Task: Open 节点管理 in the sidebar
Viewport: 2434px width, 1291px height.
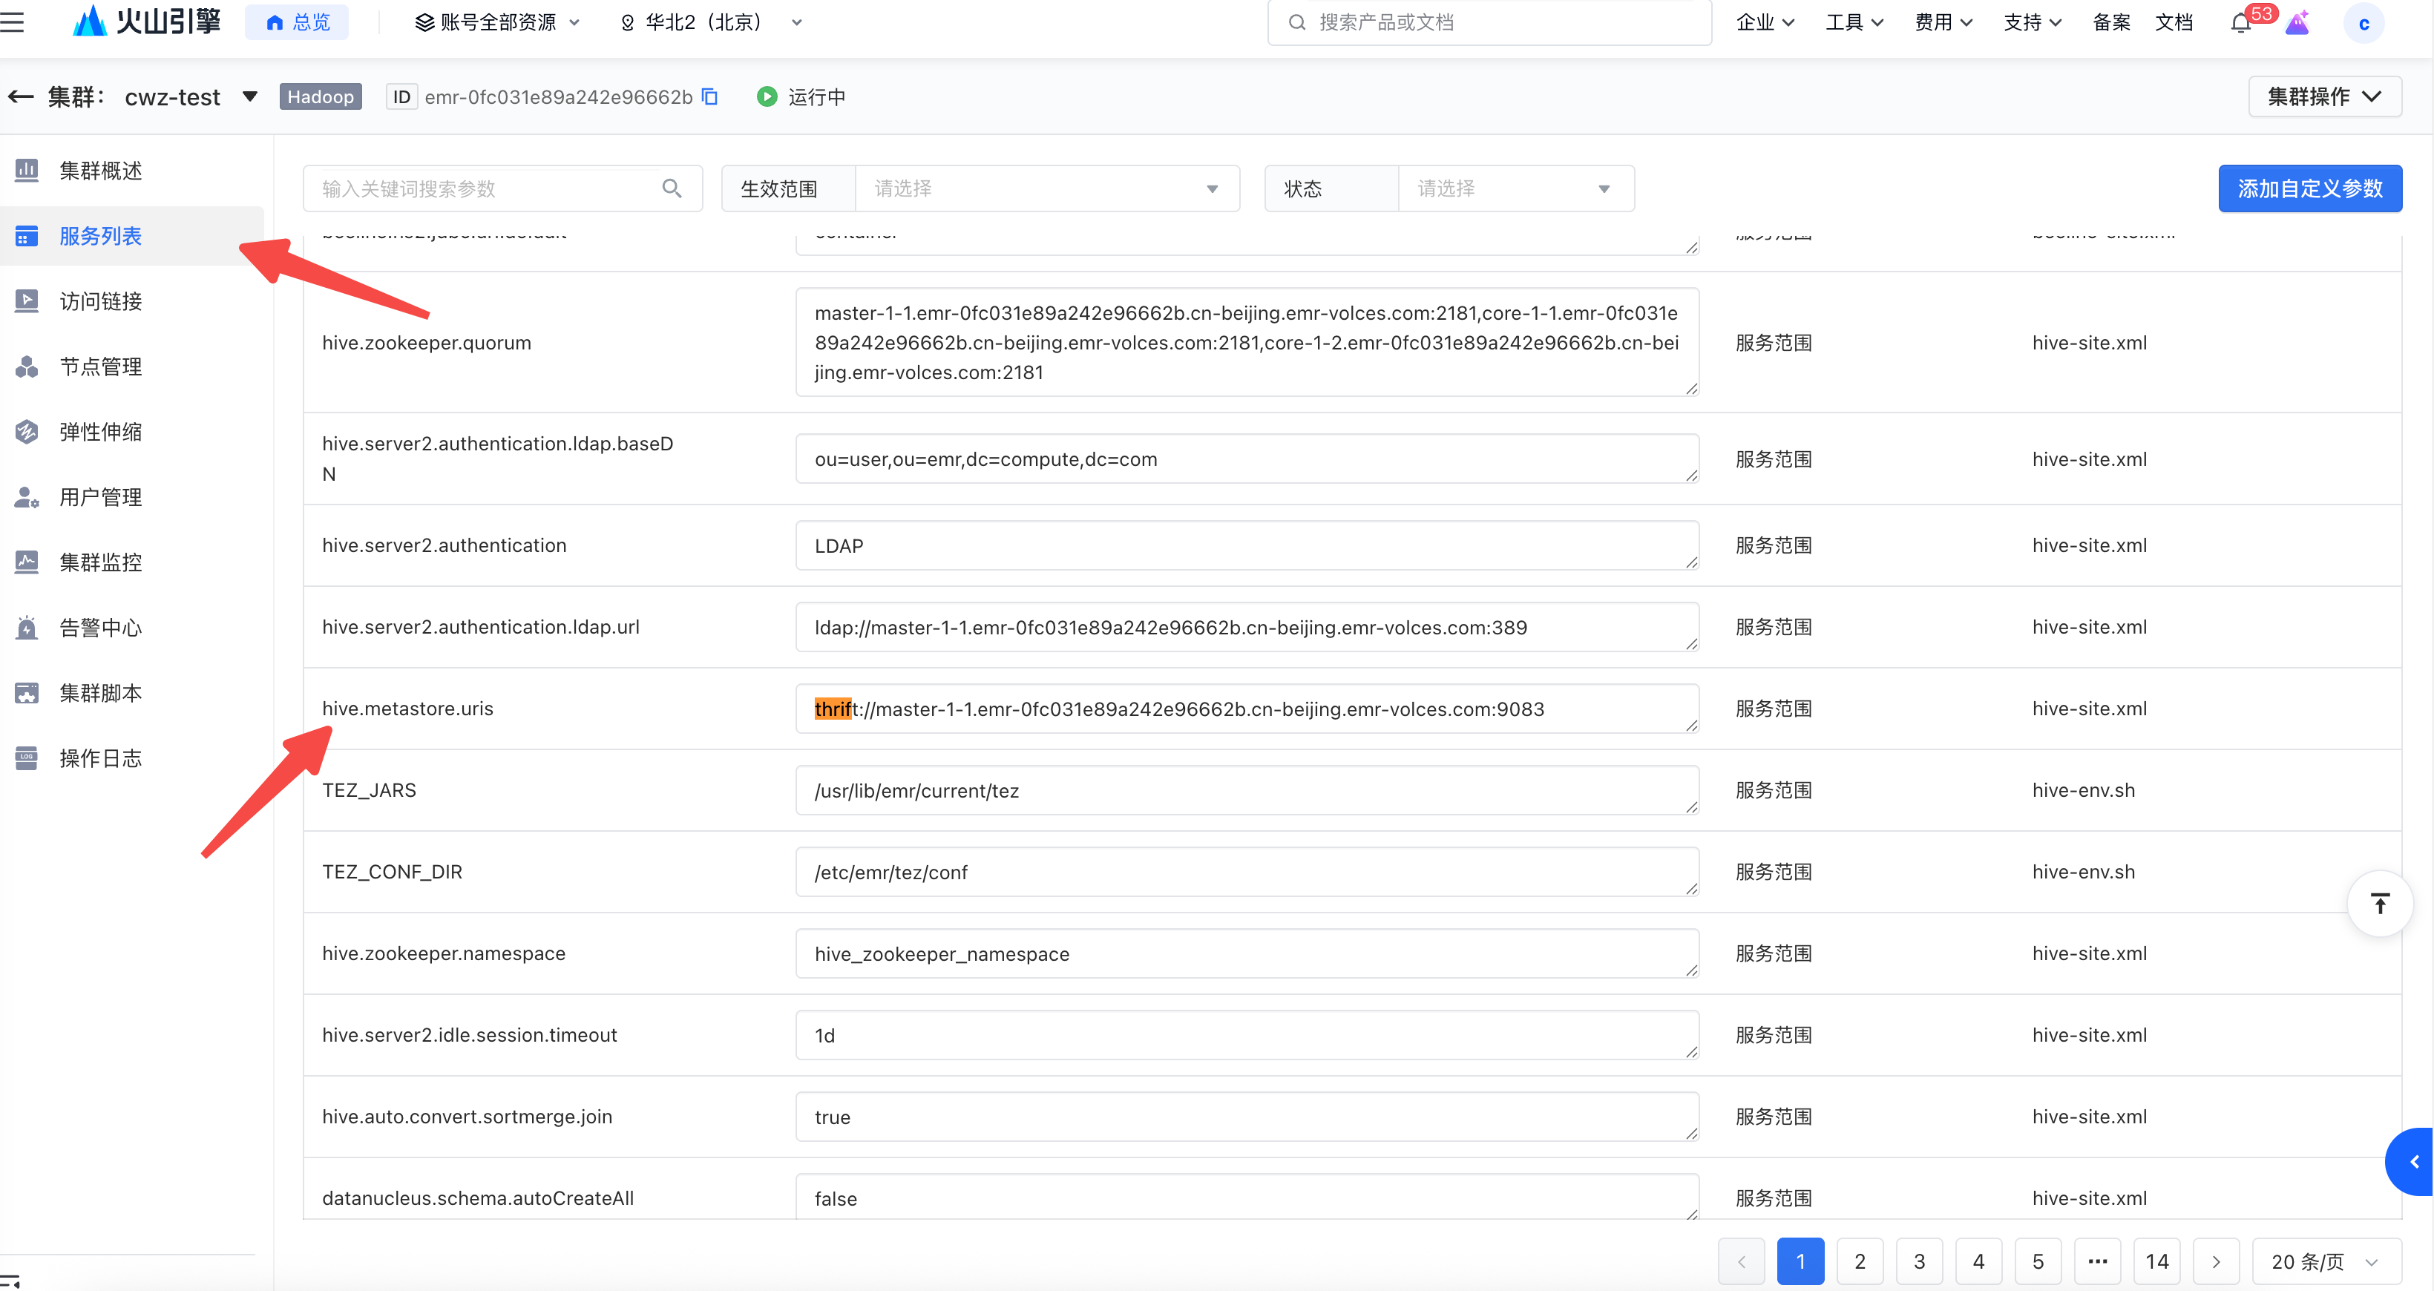Action: (x=100, y=367)
